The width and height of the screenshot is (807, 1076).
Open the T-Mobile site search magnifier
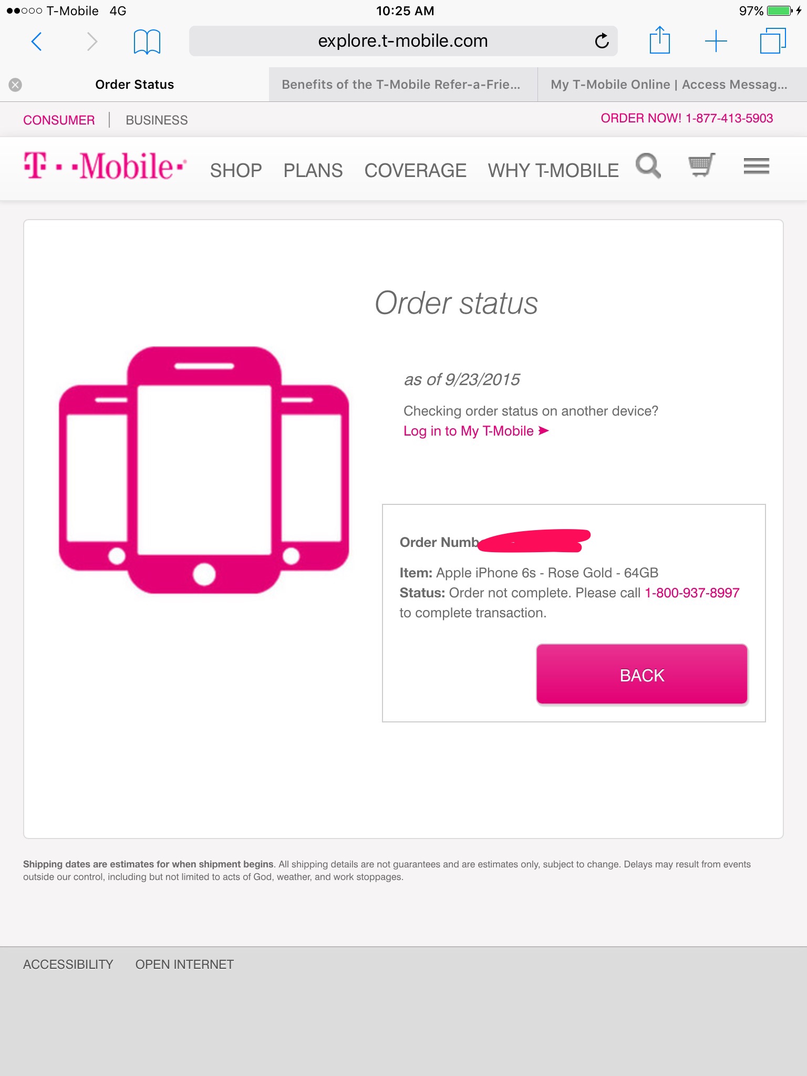point(648,166)
